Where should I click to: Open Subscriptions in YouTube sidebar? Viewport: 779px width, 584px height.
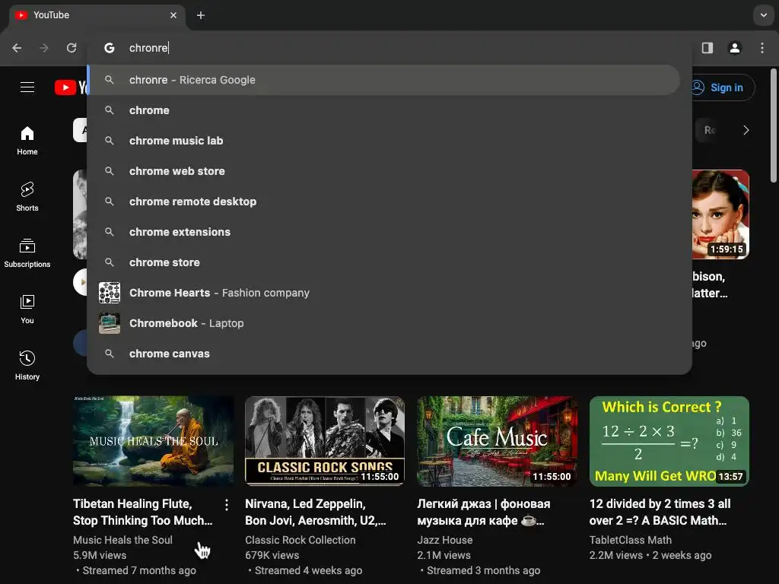[27, 252]
